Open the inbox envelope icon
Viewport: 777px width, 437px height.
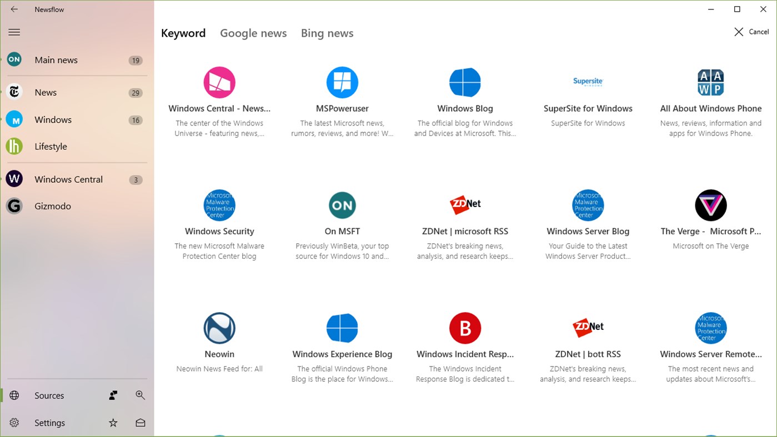click(140, 423)
